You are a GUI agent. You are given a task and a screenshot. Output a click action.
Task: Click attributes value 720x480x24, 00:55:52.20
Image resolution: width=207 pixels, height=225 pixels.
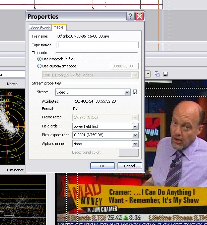[94, 101]
